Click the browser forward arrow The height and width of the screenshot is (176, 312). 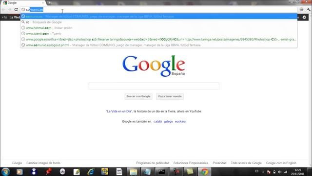click(x=10, y=10)
